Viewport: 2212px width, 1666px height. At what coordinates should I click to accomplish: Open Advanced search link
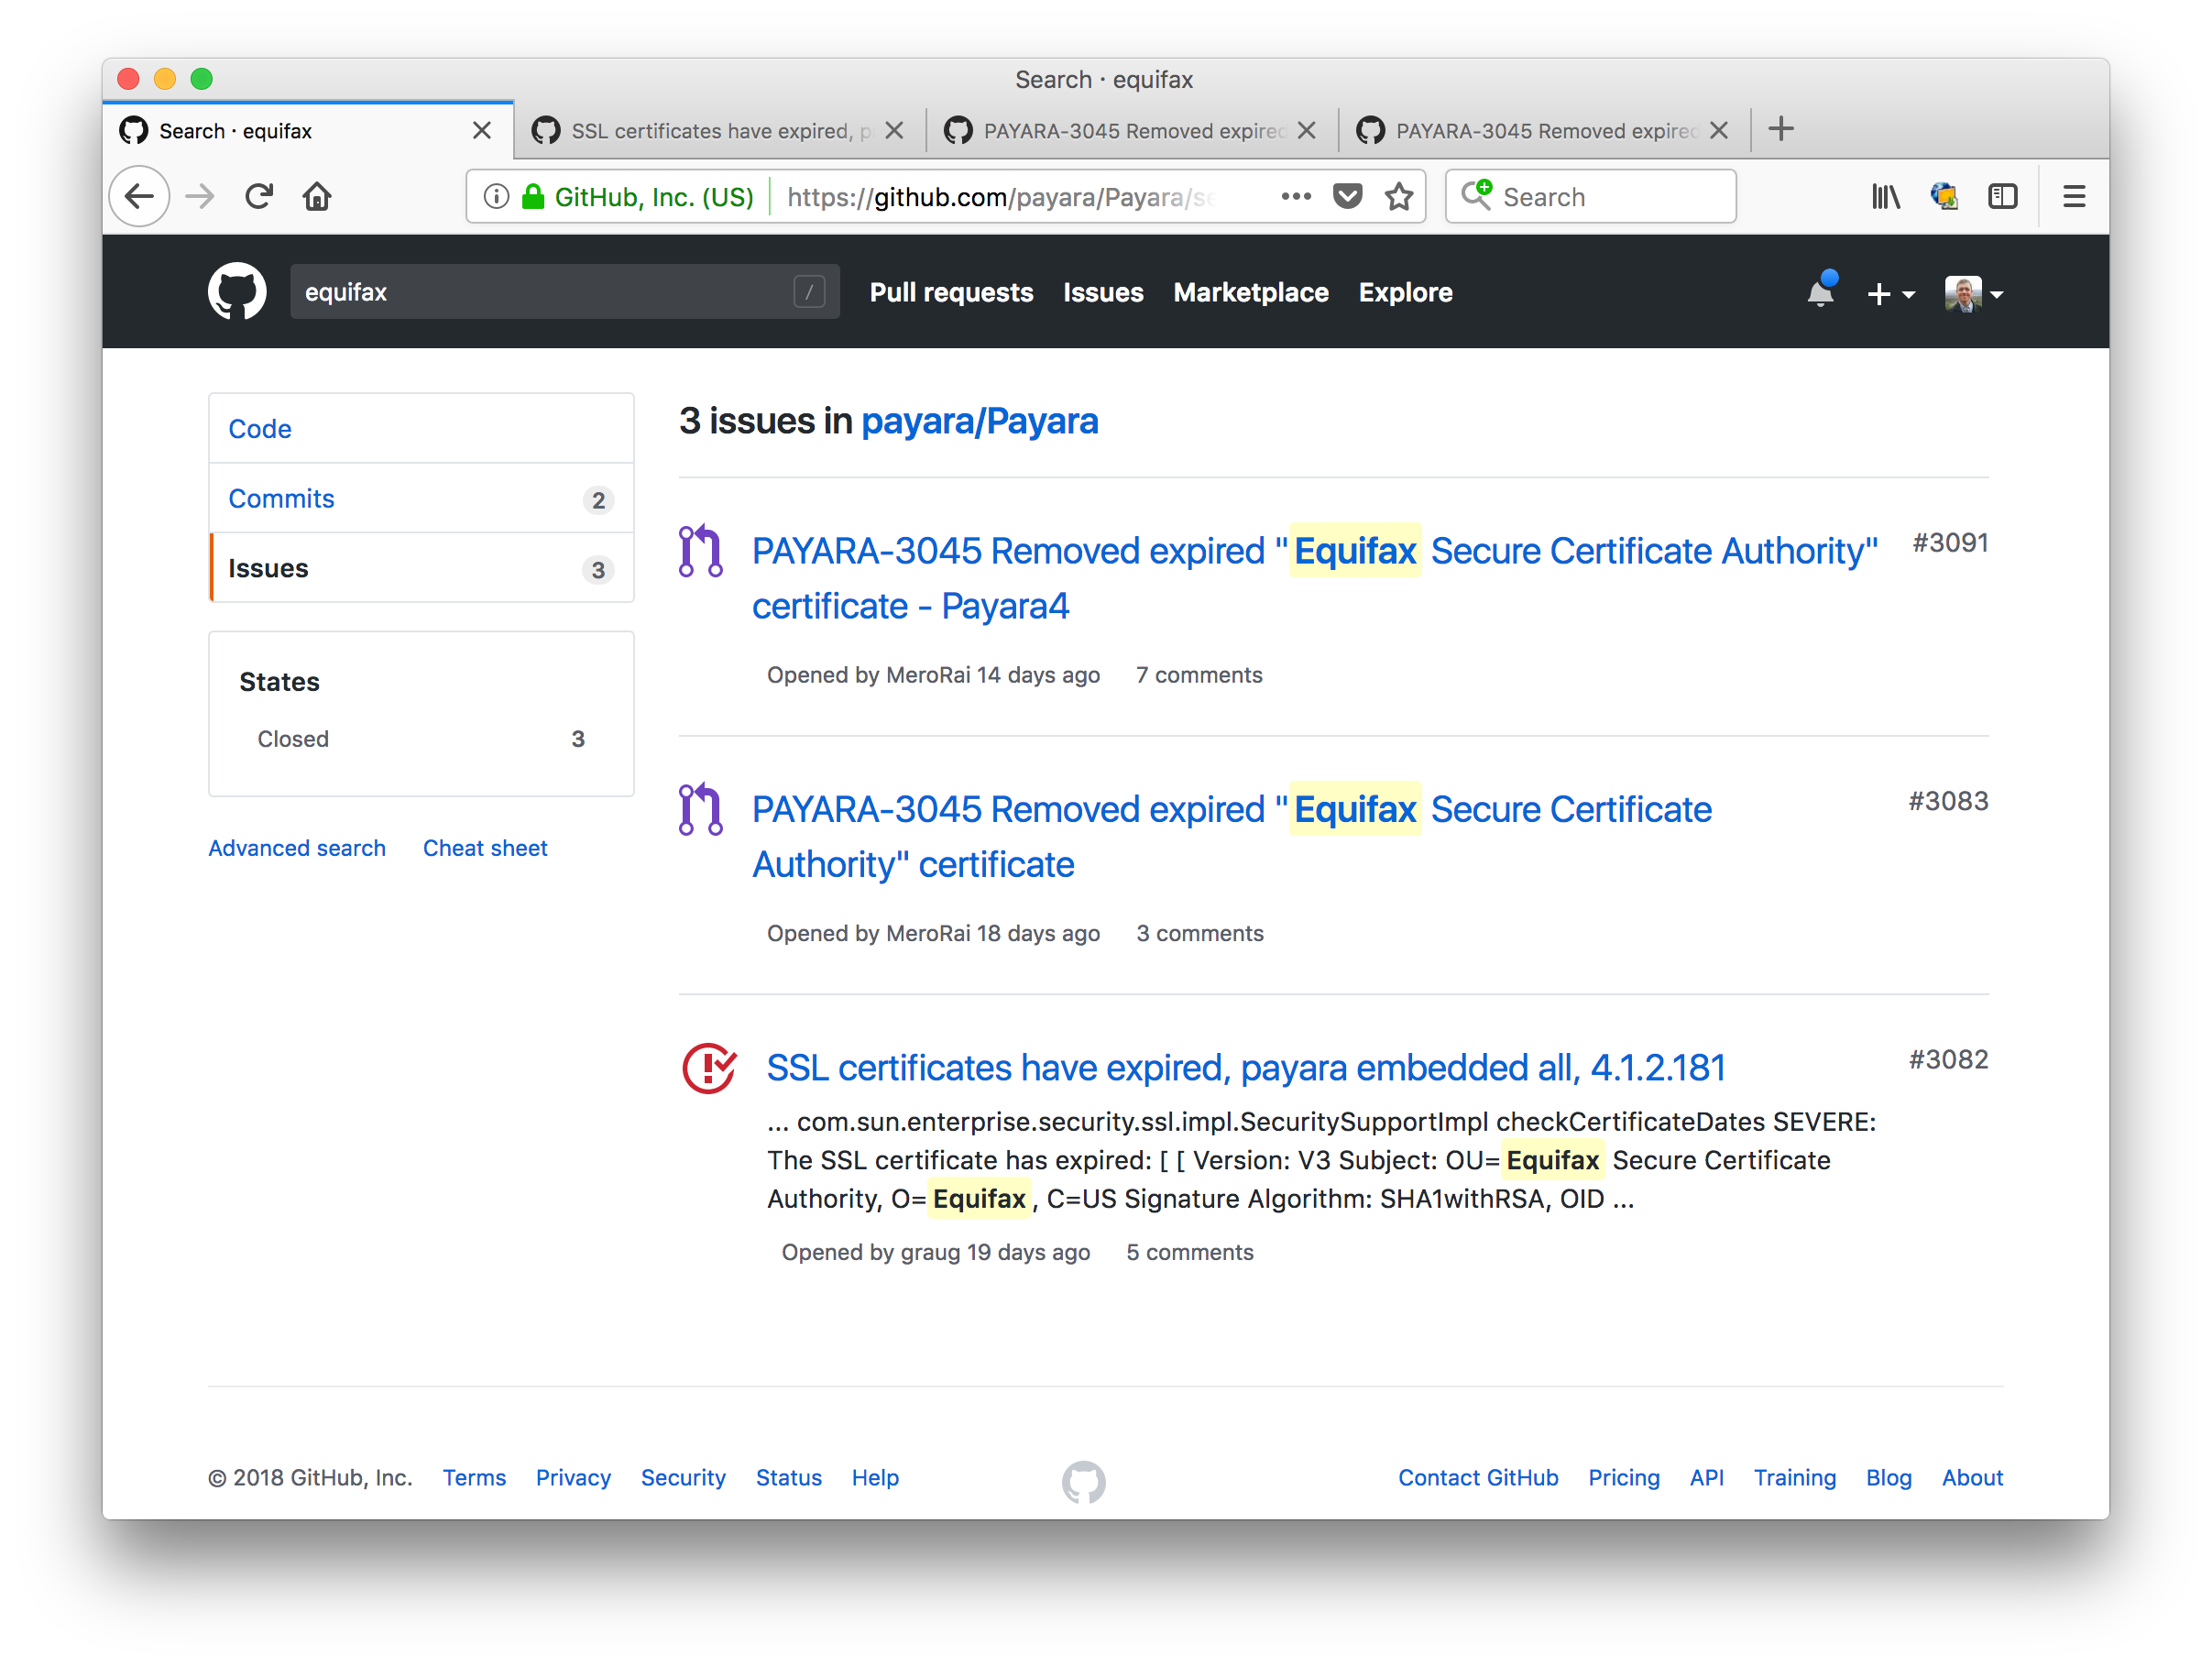(x=297, y=848)
